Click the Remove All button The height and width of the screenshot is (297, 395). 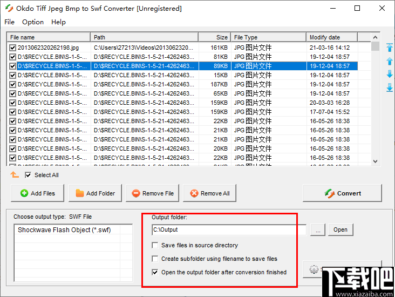coord(209,193)
